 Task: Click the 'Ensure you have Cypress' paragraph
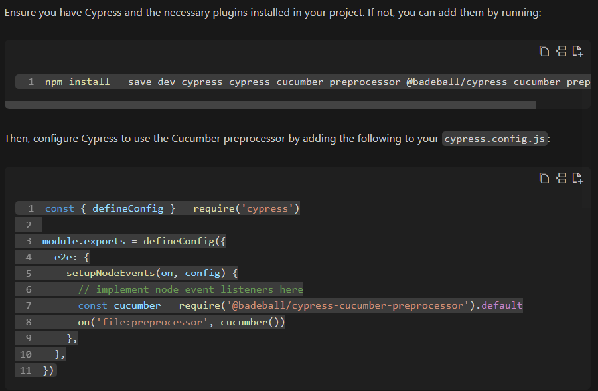[x=273, y=13]
